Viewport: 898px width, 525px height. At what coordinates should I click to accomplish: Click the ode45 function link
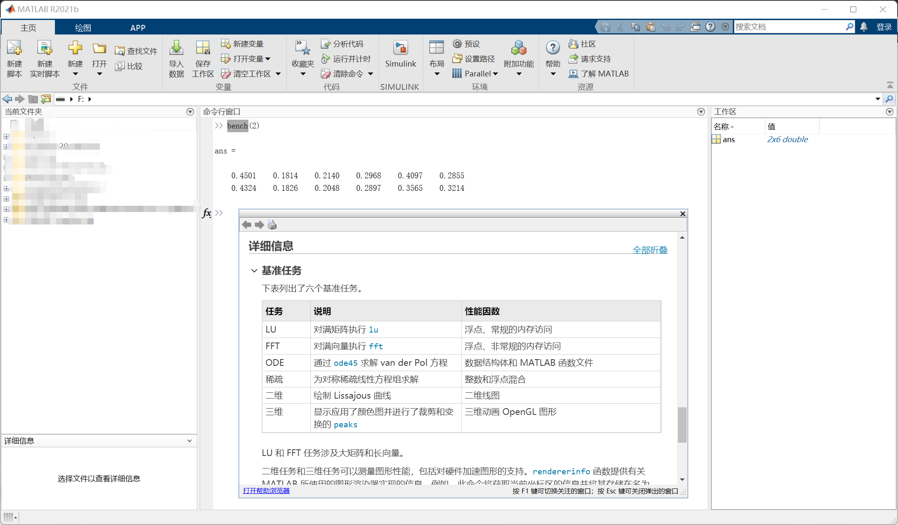[345, 363]
